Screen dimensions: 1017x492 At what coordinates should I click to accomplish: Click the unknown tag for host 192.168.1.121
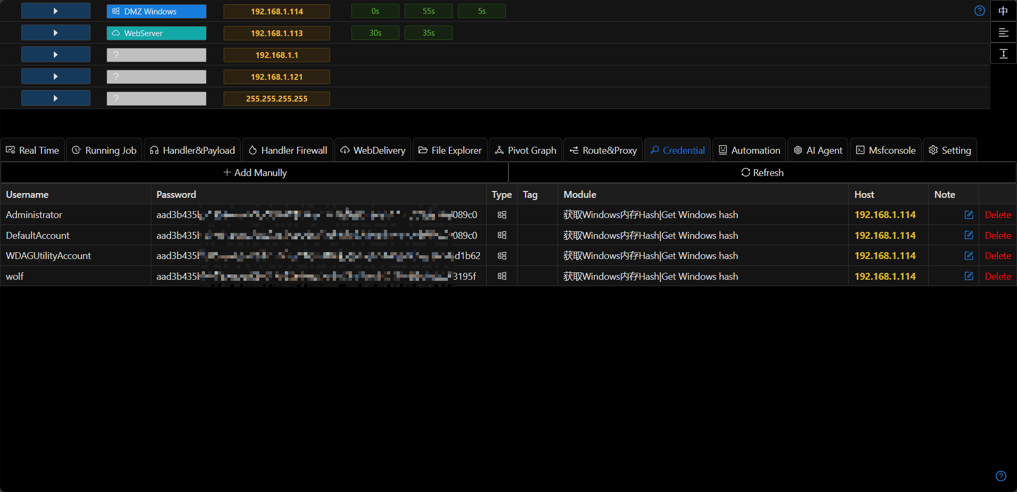coord(157,77)
